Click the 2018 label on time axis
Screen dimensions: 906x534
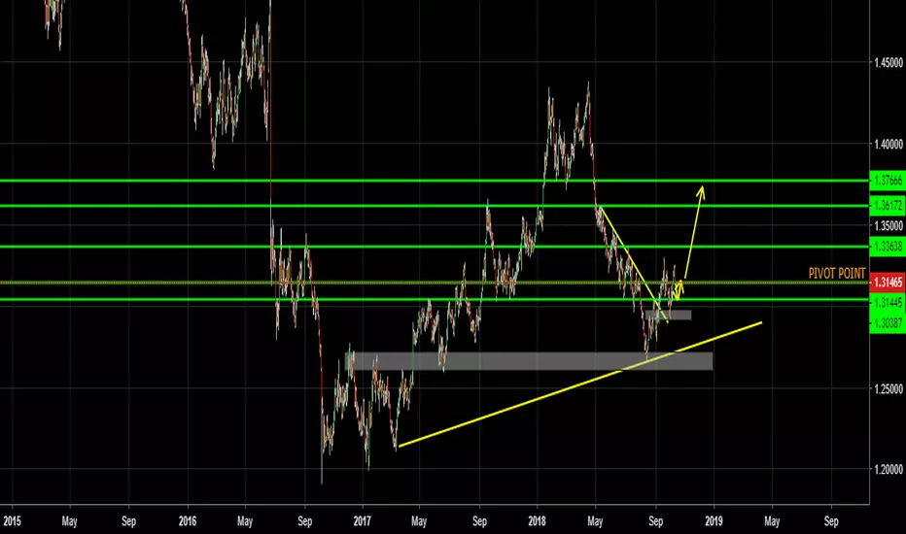point(538,521)
